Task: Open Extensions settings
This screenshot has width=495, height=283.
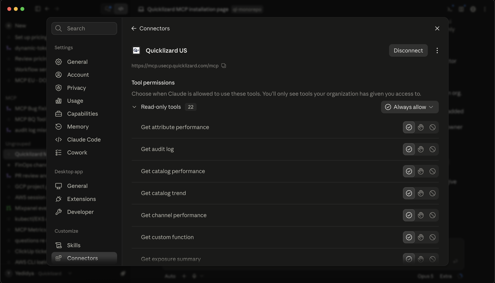Action: click(x=84, y=199)
